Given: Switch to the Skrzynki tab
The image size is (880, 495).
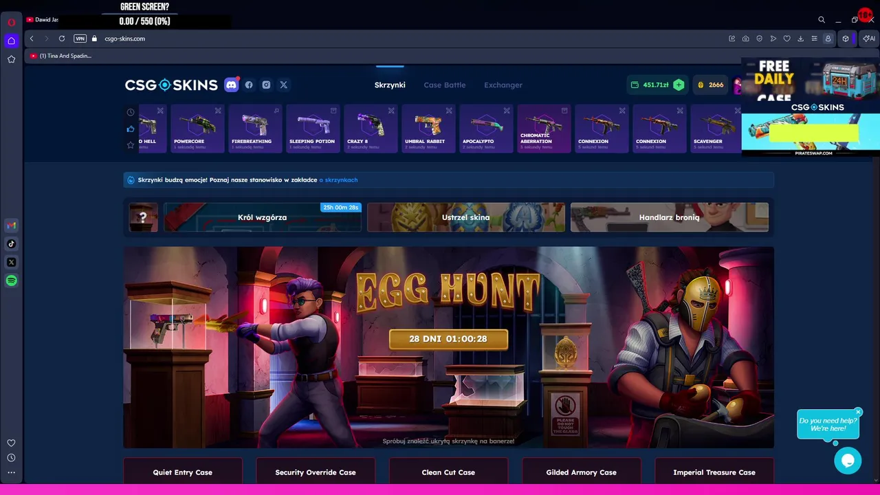Looking at the screenshot, I should pos(390,85).
